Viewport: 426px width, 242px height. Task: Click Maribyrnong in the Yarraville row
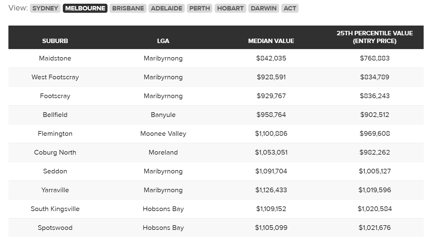click(163, 190)
